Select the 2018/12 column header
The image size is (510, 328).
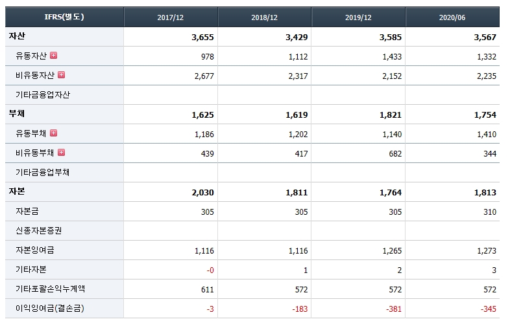(x=265, y=17)
